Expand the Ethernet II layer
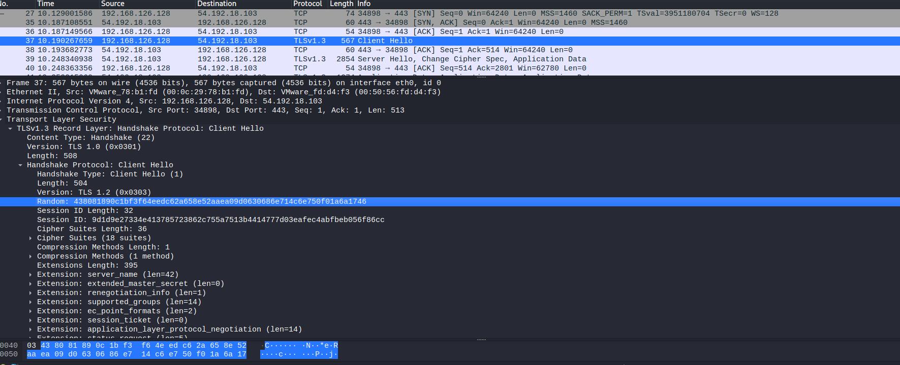This screenshot has width=900, height=365. tap(2, 92)
